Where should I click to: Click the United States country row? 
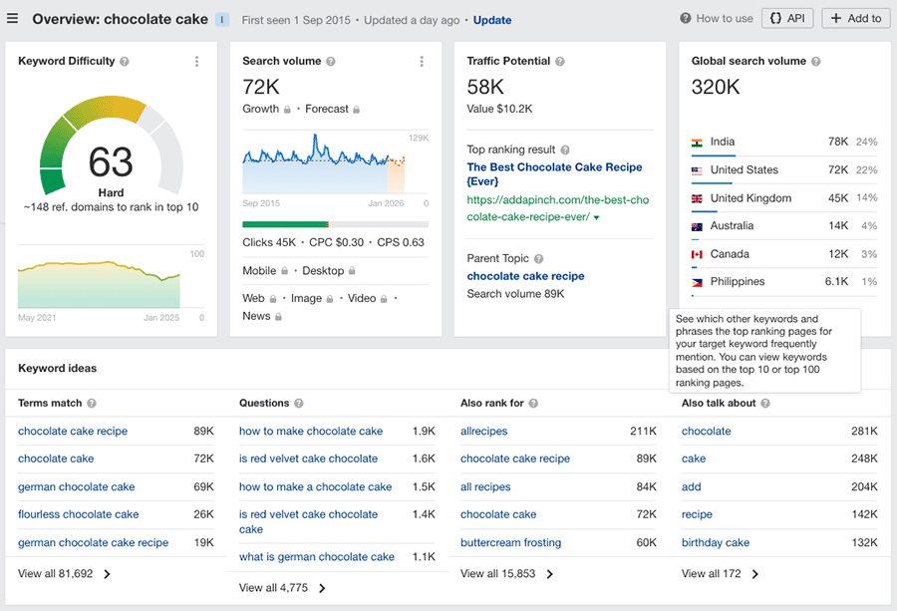[783, 170]
